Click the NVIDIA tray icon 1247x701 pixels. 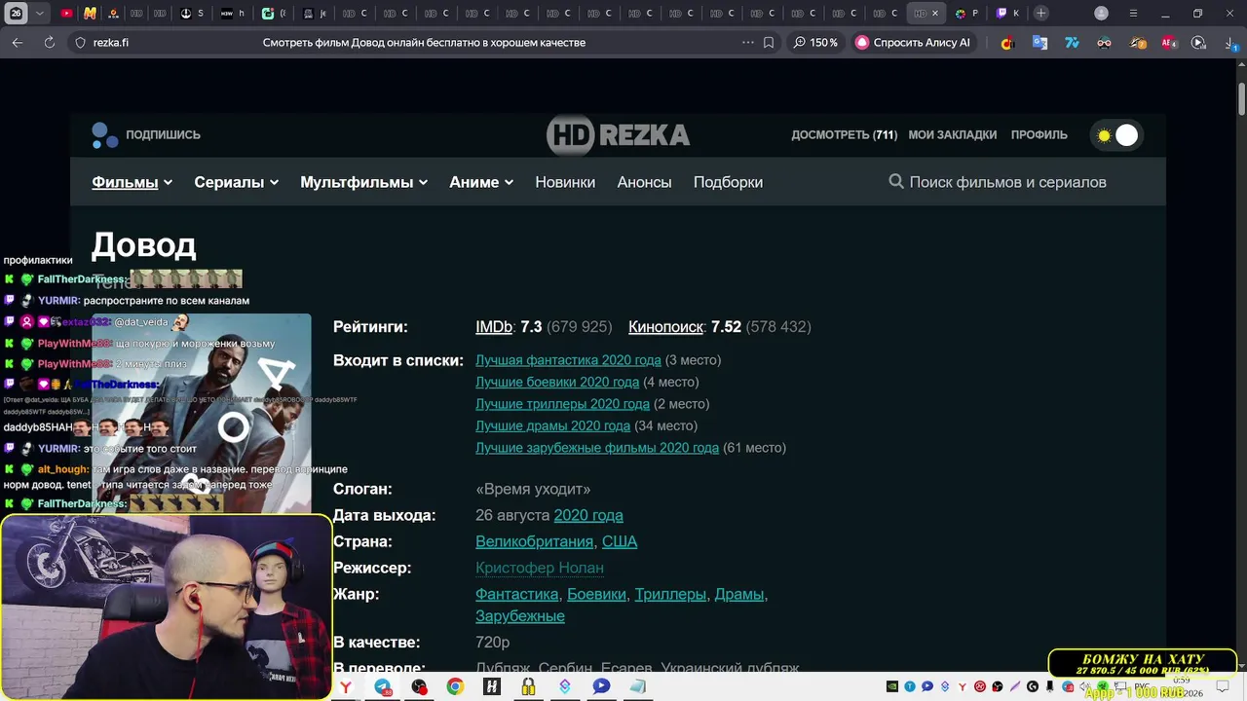892,686
